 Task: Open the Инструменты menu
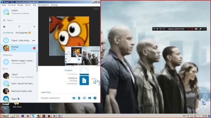pyautogui.click(x=43, y=5)
